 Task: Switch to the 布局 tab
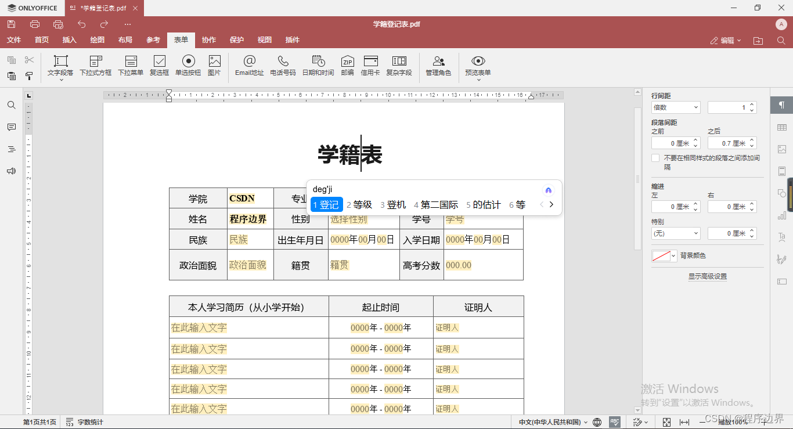(x=125, y=40)
